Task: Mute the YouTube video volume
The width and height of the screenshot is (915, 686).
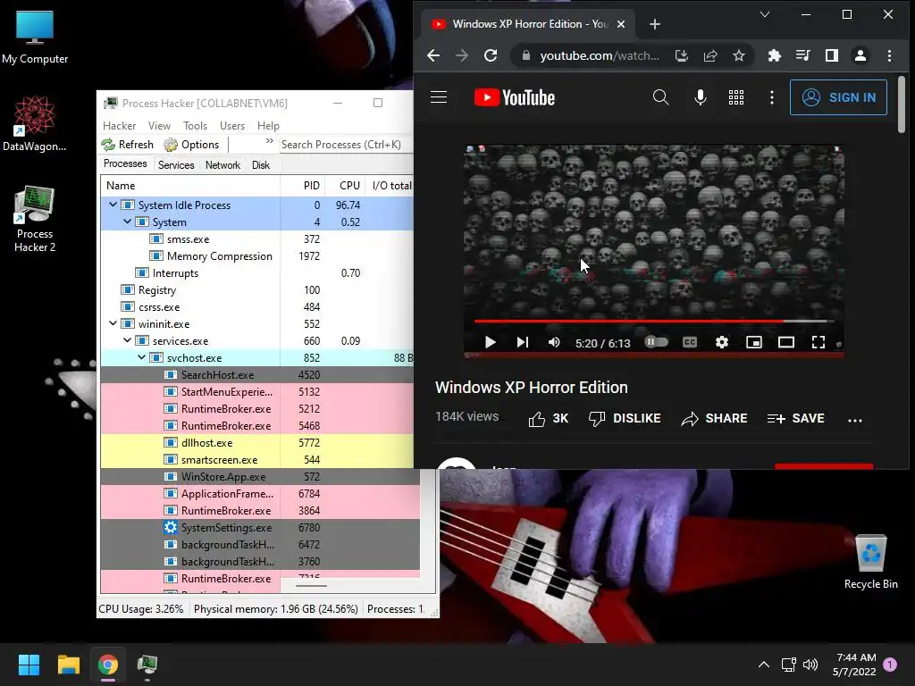Action: (x=554, y=342)
